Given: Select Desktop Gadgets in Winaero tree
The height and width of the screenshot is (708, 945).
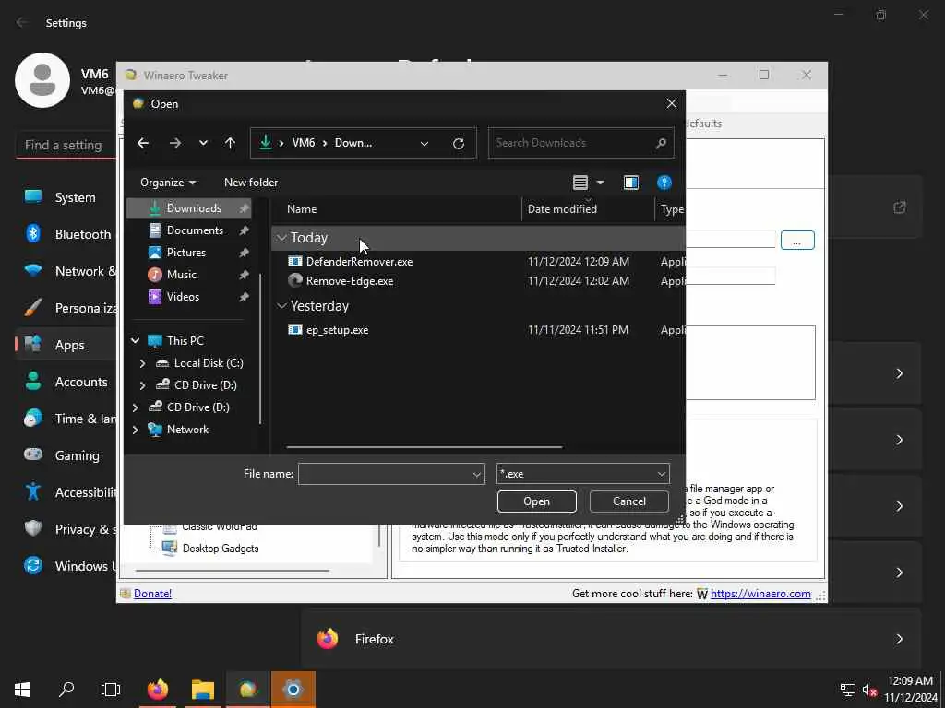Looking at the screenshot, I should coord(221,549).
